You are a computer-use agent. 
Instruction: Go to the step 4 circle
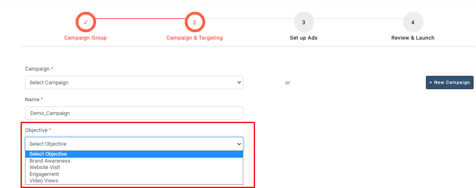click(413, 22)
